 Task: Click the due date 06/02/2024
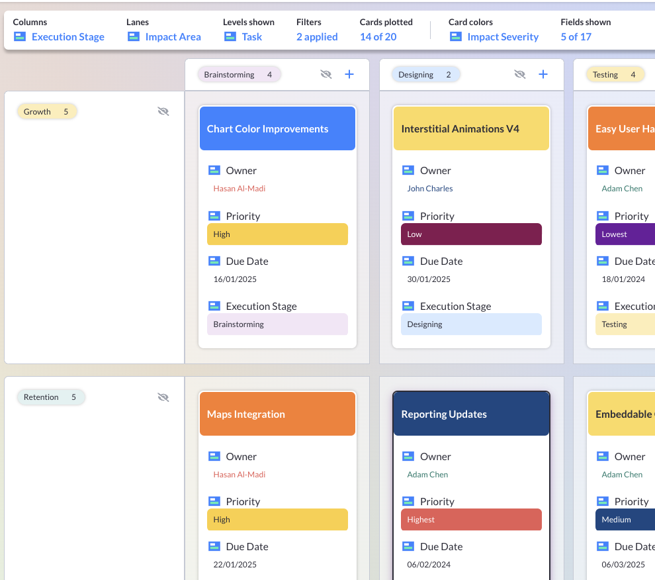(x=429, y=565)
